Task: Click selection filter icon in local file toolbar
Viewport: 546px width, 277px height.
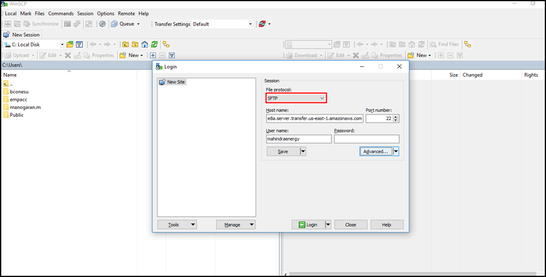Action: point(172,55)
